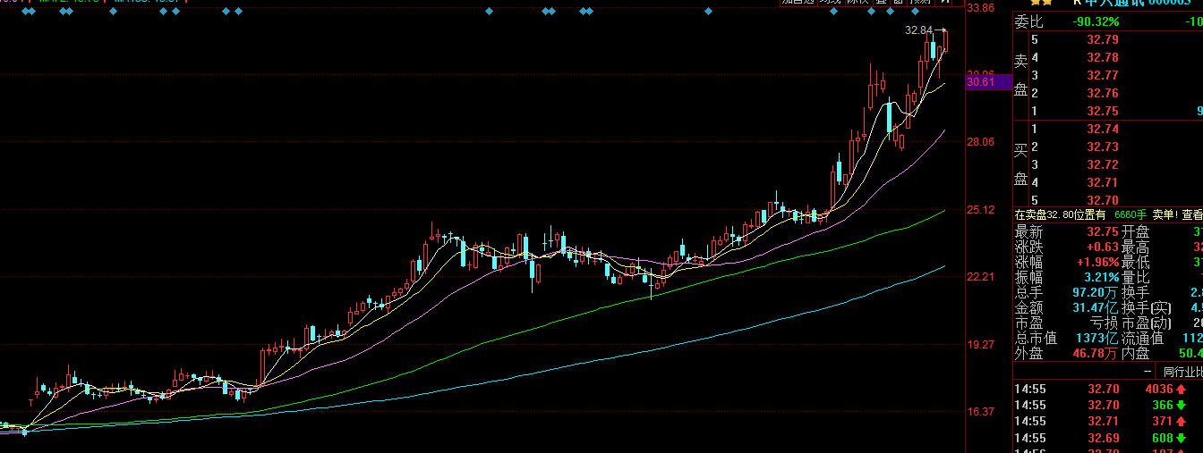Screen dimensions: 1203x453
Task: Click the 委比 label
Action: pos(1028,22)
